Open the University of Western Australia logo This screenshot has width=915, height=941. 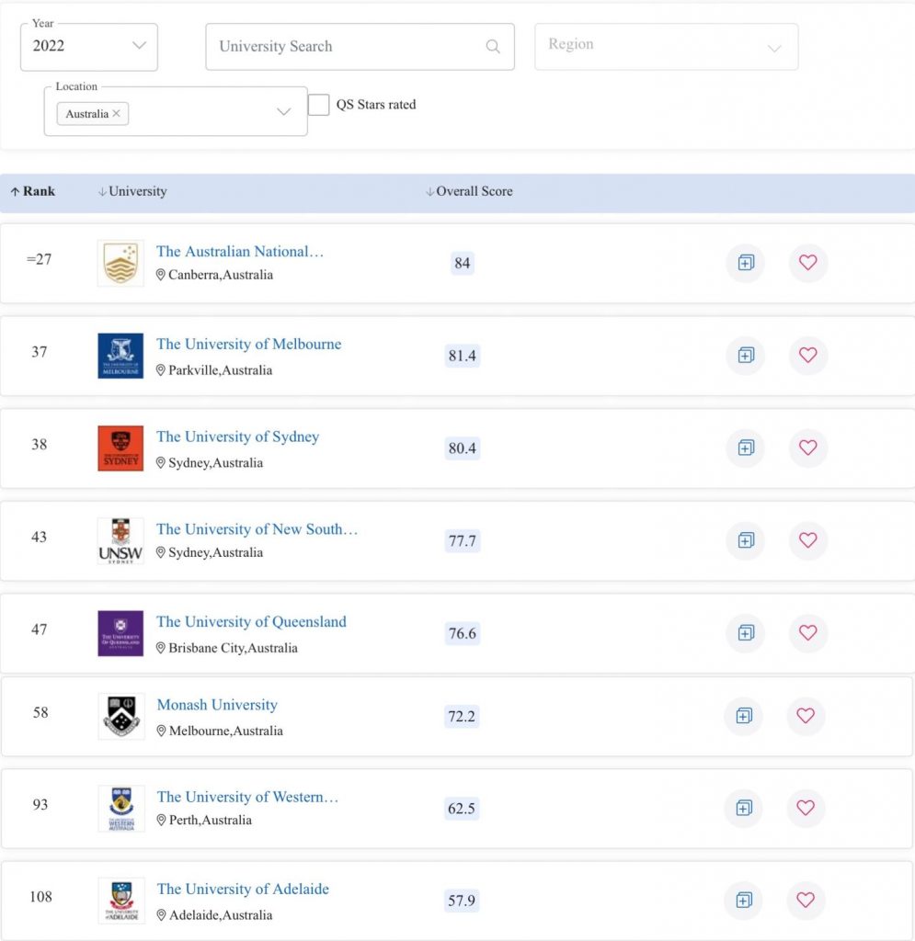[121, 809]
